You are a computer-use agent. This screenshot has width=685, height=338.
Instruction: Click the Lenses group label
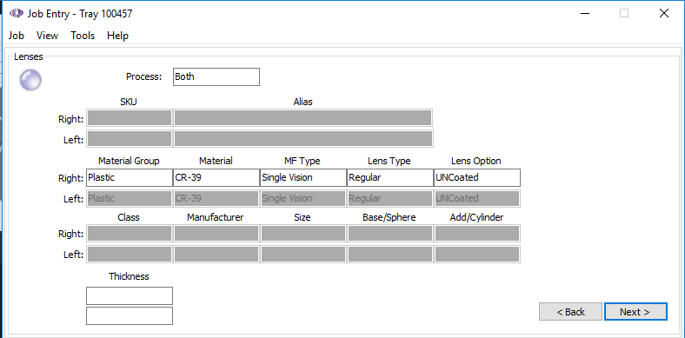pos(29,56)
